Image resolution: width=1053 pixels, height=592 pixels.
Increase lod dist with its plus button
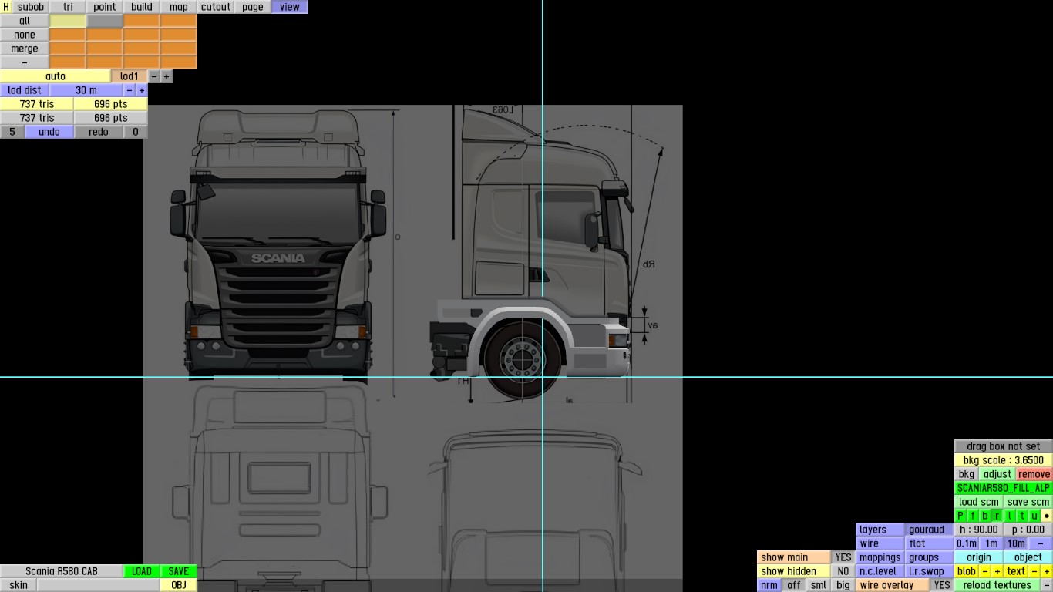coord(142,90)
